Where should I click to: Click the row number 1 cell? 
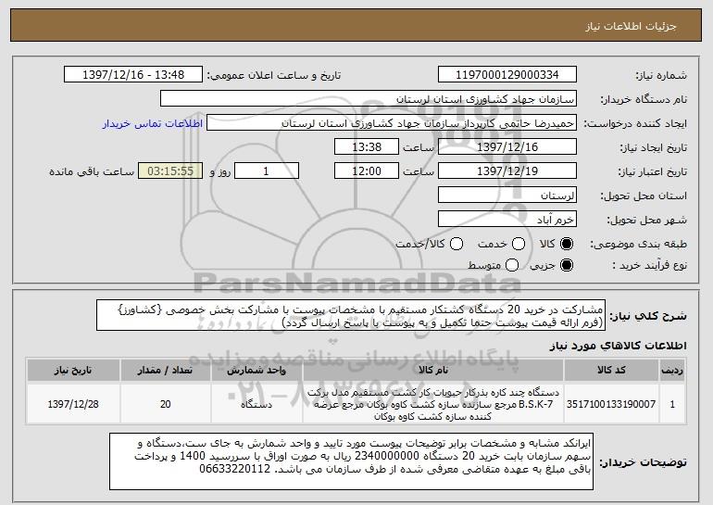pos(672,404)
